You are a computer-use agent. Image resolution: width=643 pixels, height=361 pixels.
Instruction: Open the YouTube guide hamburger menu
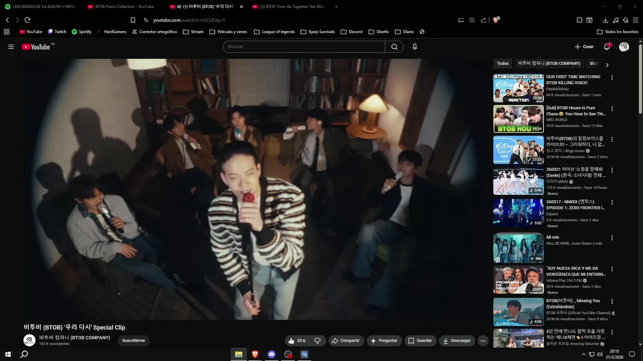pos(11,47)
